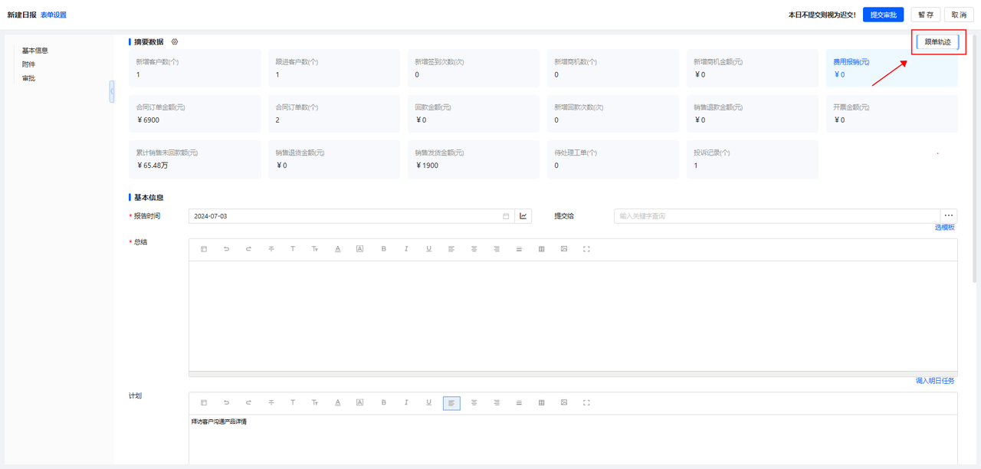Viewport: 981px width, 469px height.
Task: Switch to the 附件 section
Action: 28,64
